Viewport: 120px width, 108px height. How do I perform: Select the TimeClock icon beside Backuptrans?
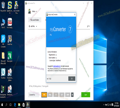pyautogui.click(x=10, y=90)
